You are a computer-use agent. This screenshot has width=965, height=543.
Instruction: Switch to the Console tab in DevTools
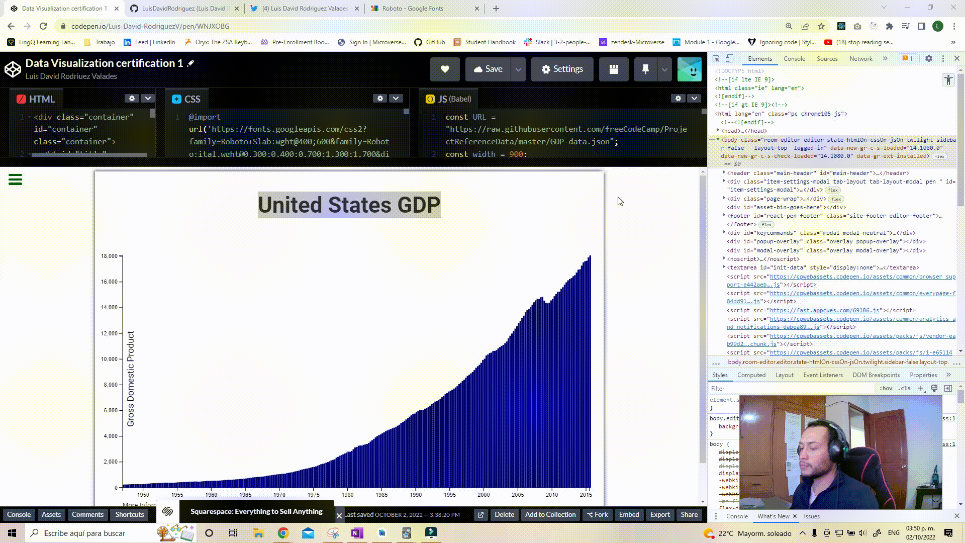coord(794,58)
